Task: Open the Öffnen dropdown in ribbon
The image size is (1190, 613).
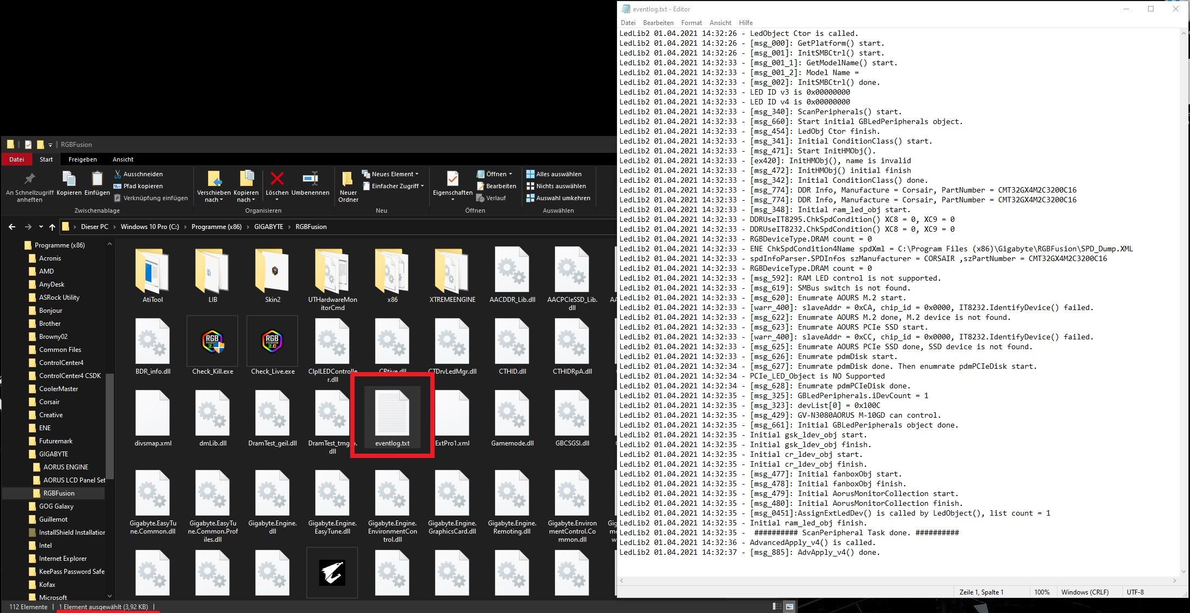Action: tap(495, 174)
